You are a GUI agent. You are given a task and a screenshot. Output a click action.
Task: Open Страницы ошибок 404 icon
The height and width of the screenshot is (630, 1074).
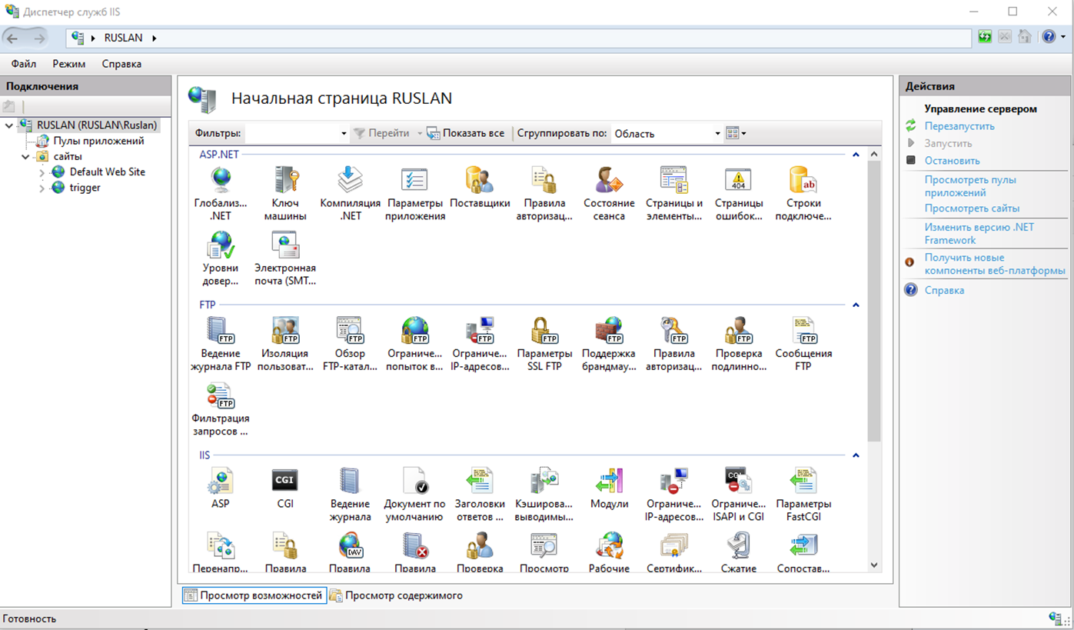[739, 182]
